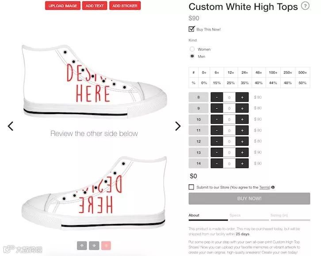Check Submit to our Store checkbox

click(x=191, y=187)
